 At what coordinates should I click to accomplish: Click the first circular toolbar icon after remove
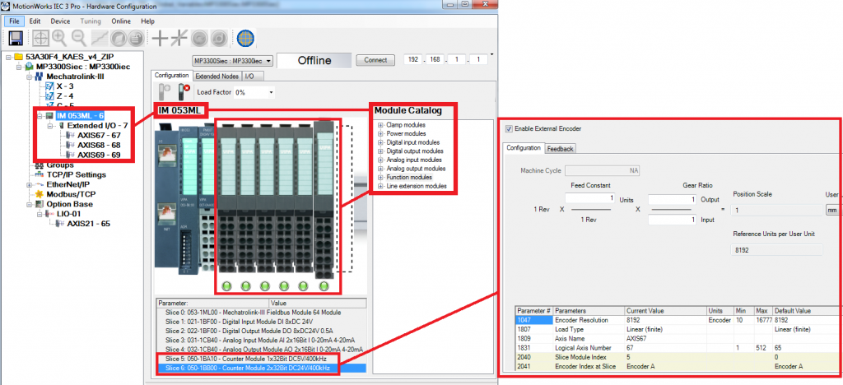point(199,39)
